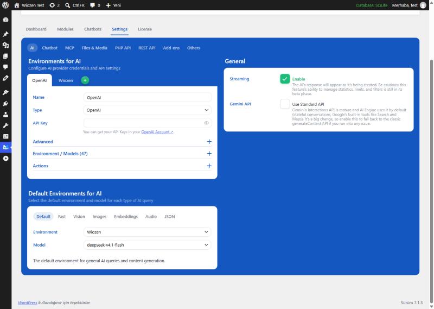Open the Environment dropdown showing Wiozen
Viewport: 434px width, 309px height.
[x=147, y=232]
